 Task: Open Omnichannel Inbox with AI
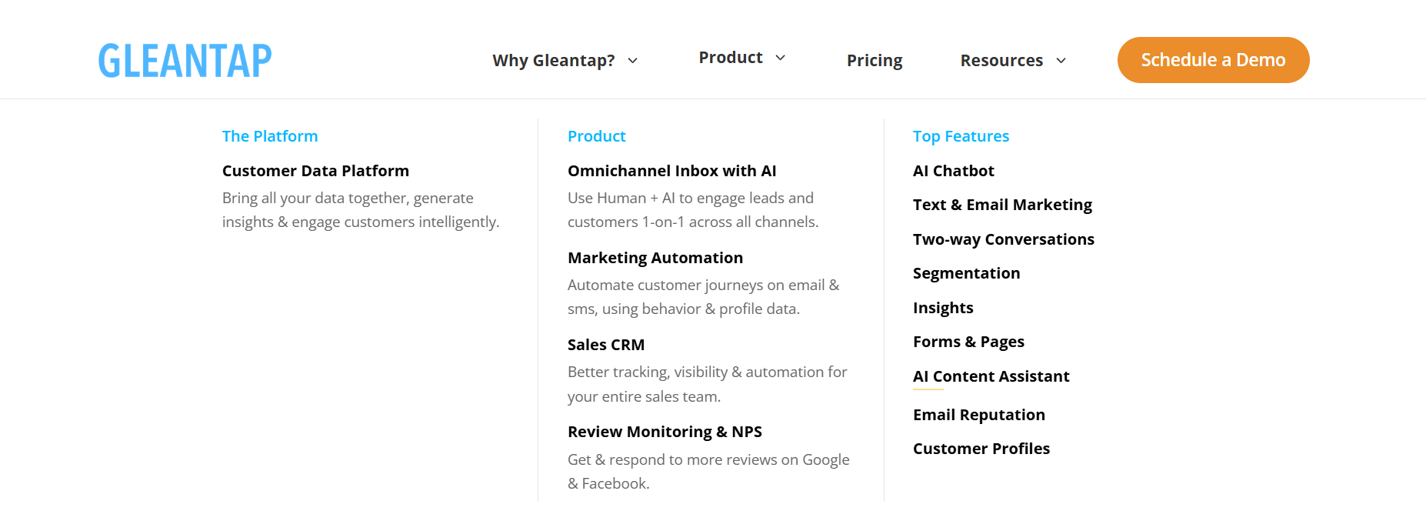coord(671,171)
